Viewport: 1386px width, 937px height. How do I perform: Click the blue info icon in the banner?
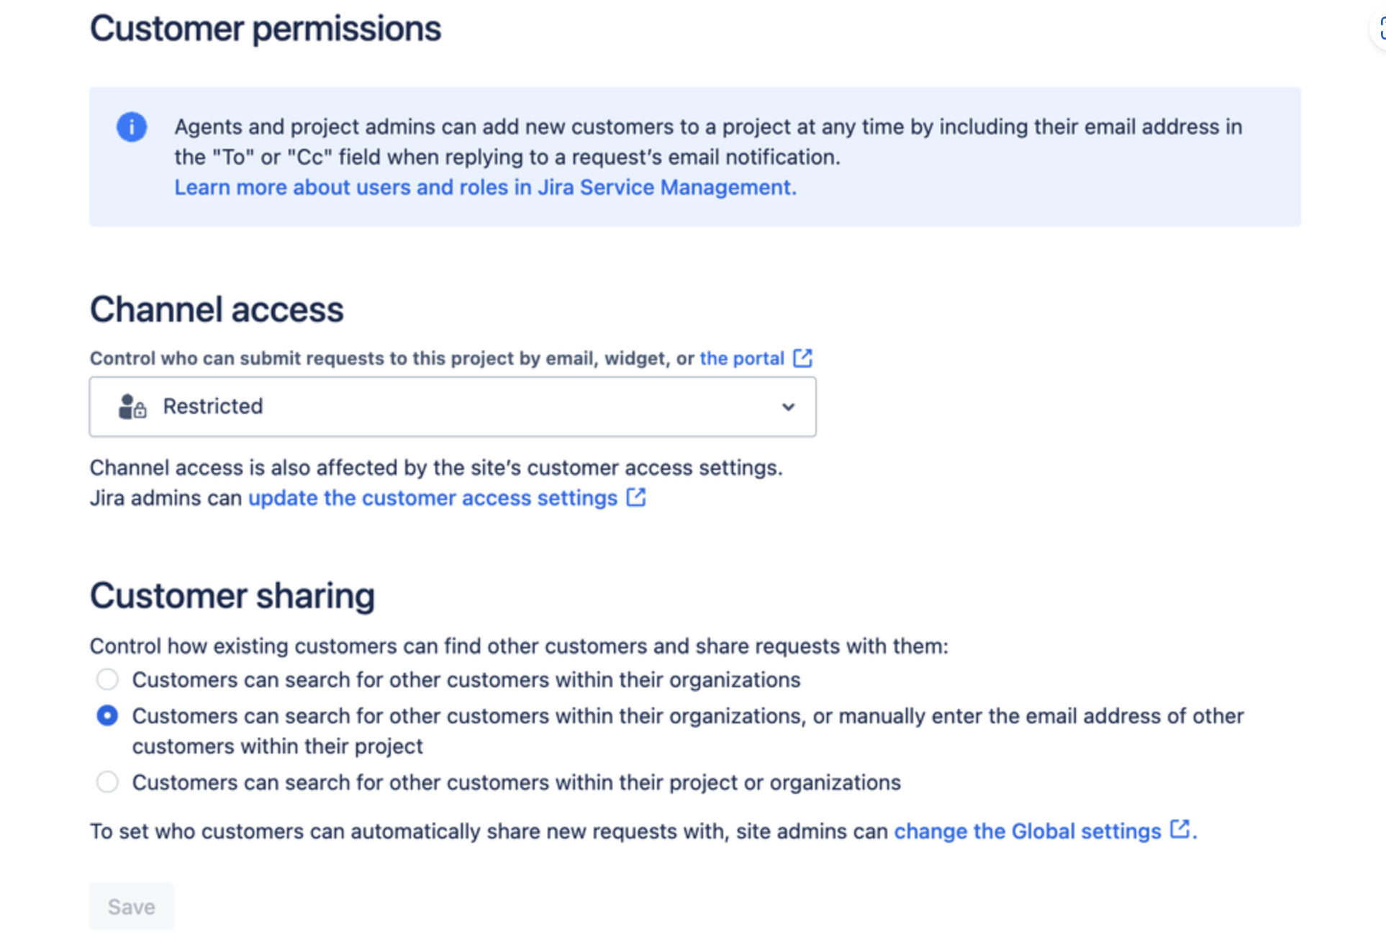pos(132,127)
